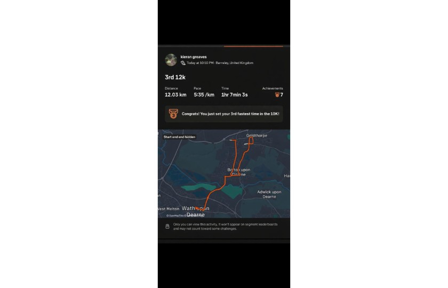This screenshot has width=448, height=288.
Task: Click the Time 1hr 7min 3s stat
Action: pyautogui.click(x=235, y=92)
